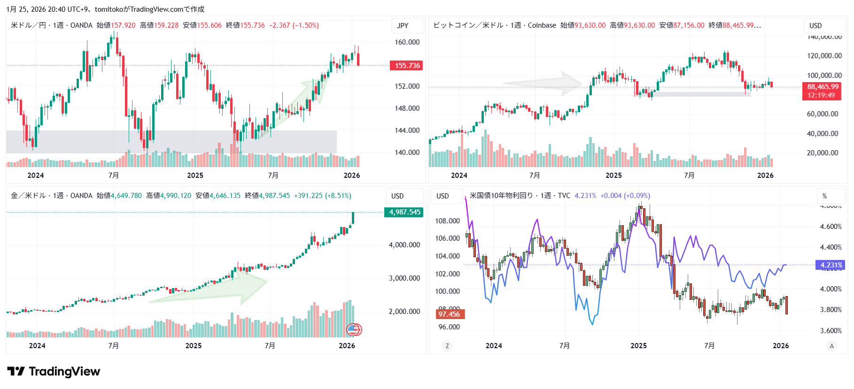This screenshot has height=389, width=854.
Task: Click the Z timezone button on yield chart
Action: tap(447, 346)
